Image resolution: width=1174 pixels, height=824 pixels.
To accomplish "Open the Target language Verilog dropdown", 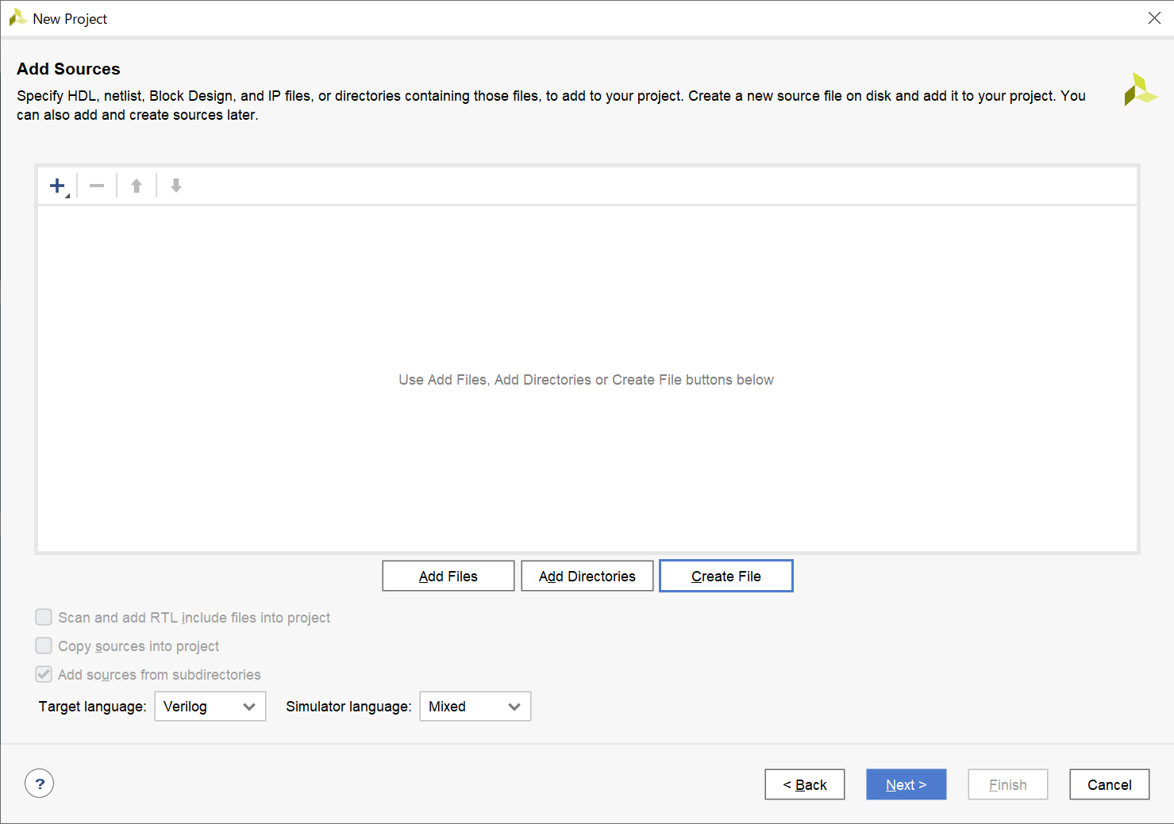I will (210, 706).
